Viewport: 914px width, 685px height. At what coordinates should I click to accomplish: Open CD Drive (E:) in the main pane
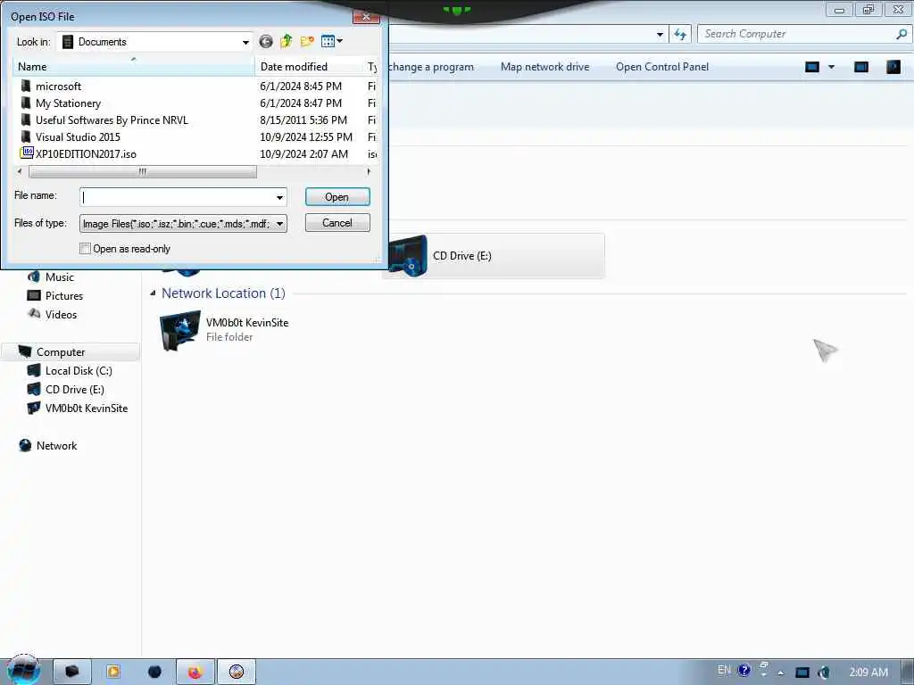coord(493,256)
